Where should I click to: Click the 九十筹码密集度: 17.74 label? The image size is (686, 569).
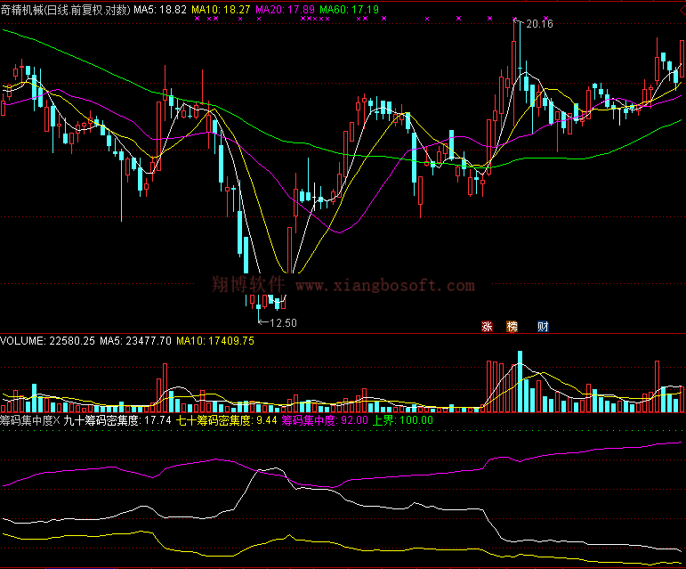click(x=117, y=419)
